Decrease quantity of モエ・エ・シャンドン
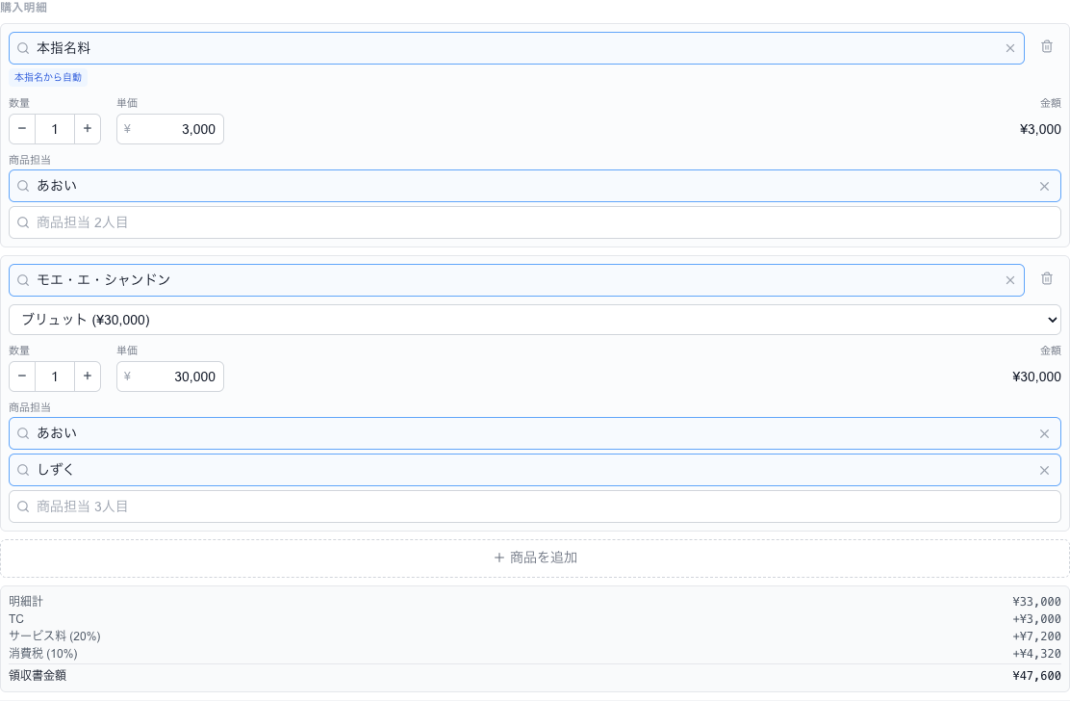 click(x=22, y=376)
